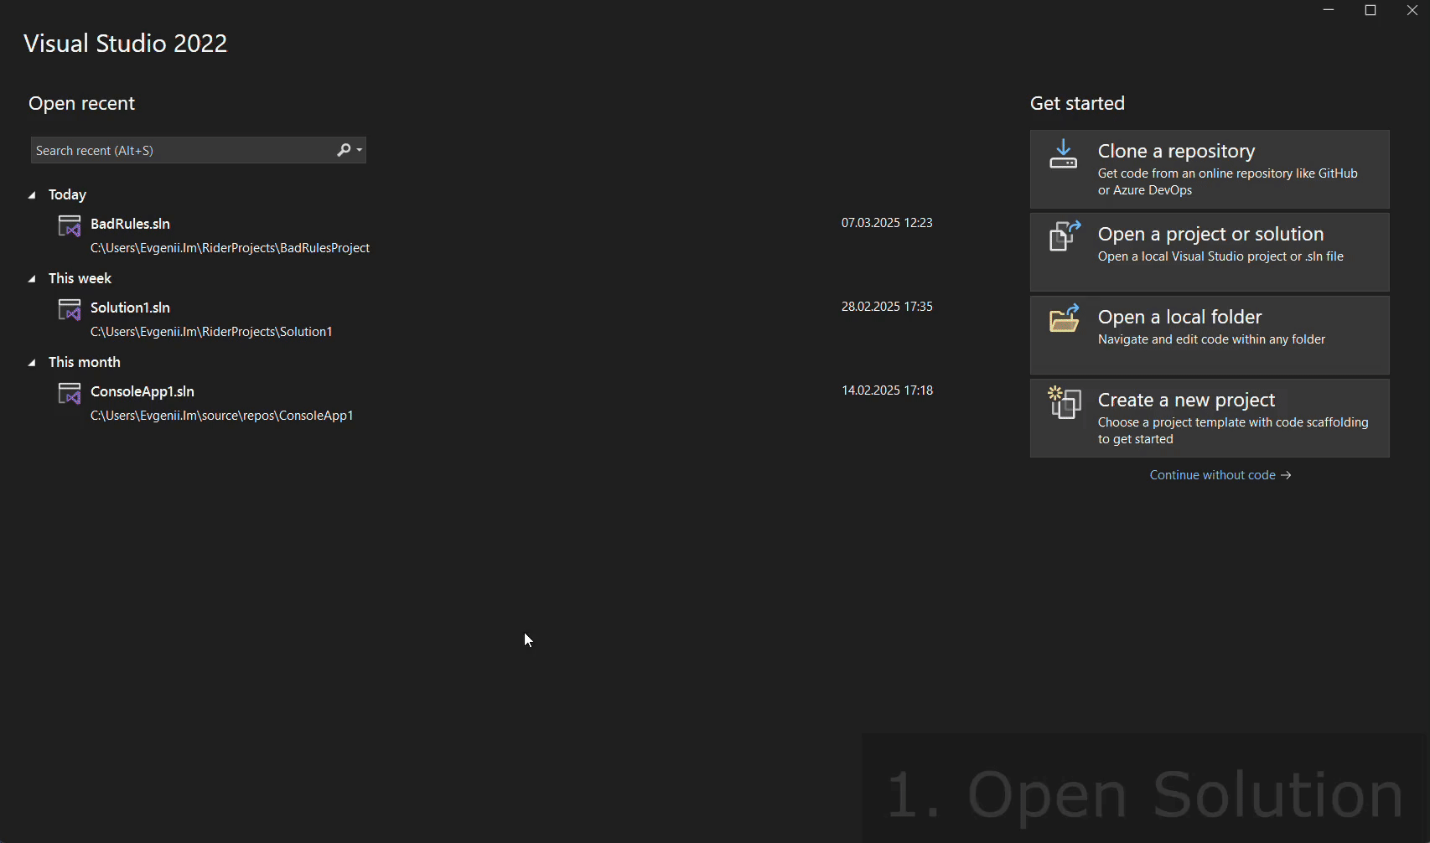Click the 07.03.2025 12:23 timestamp
This screenshot has width=1430, height=843.
[887, 223]
